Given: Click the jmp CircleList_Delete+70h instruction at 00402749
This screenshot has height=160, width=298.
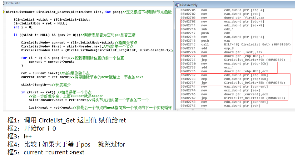Looking at the screenshot, I should point(233,98).
